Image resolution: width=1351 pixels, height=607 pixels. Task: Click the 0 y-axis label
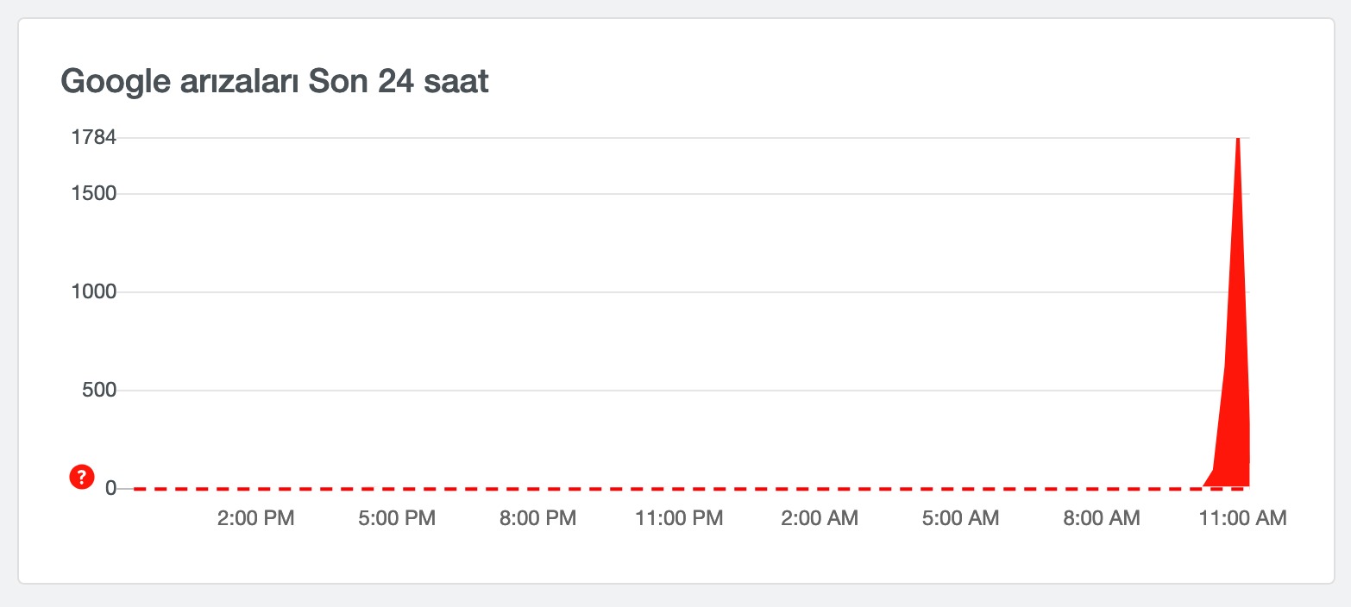(x=110, y=489)
